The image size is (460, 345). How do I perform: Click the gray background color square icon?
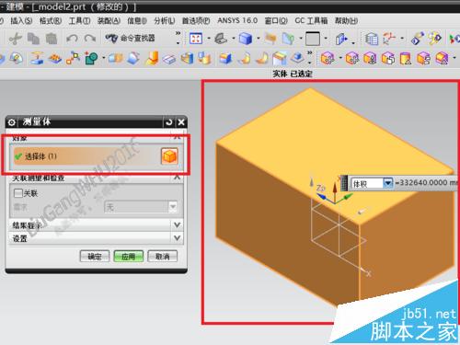313,39
